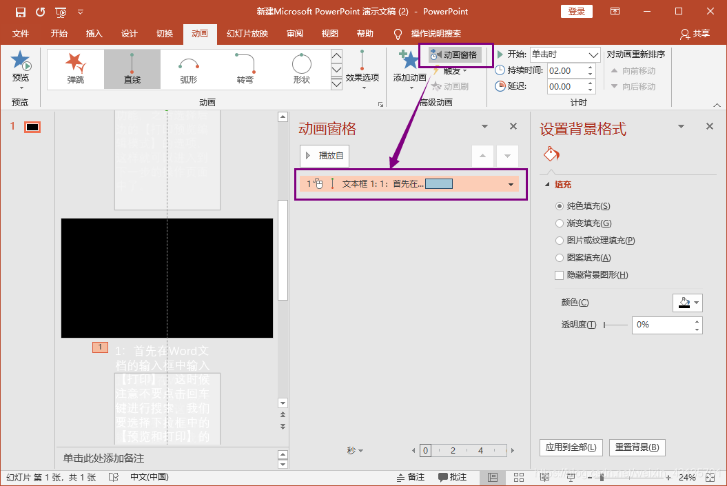Open 效果选项 effect options
727x486 pixels.
pyautogui.click(x=362, y=70)
